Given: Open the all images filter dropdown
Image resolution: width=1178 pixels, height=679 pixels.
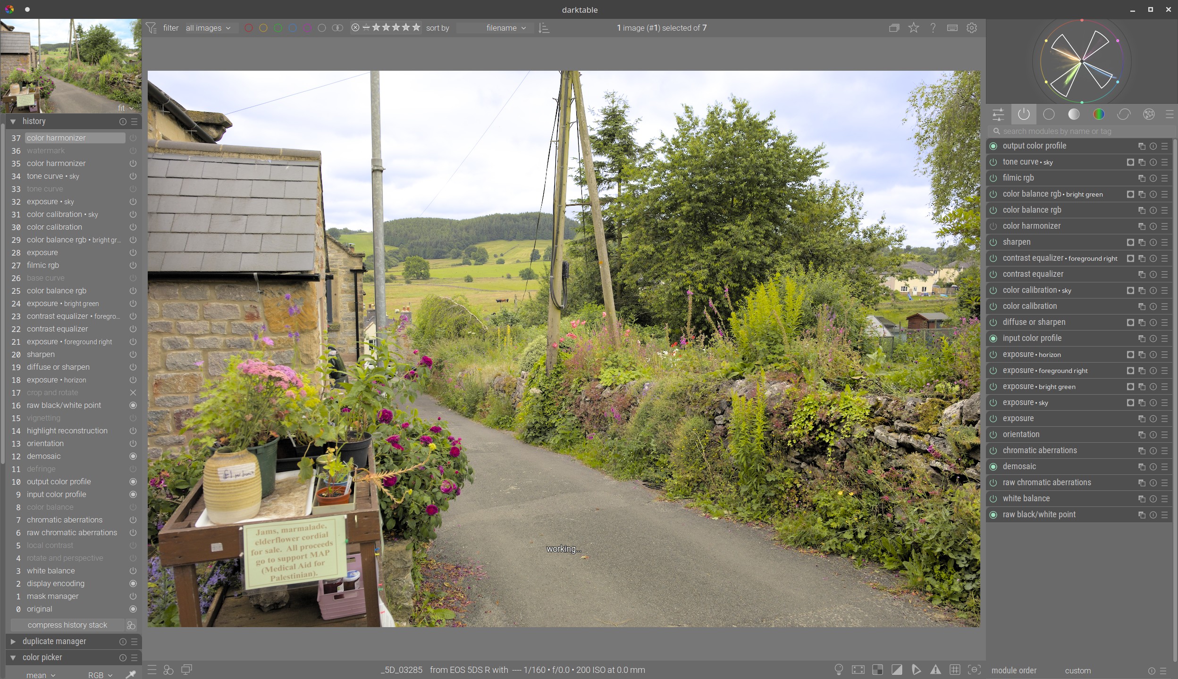Looking at the screenshot, I should [x=208, y=28].
